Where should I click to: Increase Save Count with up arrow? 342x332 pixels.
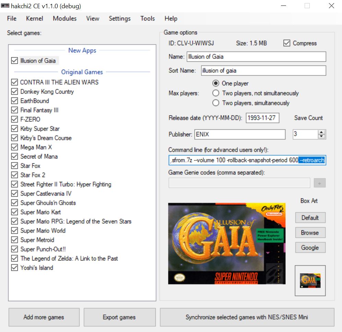[321, 132]
